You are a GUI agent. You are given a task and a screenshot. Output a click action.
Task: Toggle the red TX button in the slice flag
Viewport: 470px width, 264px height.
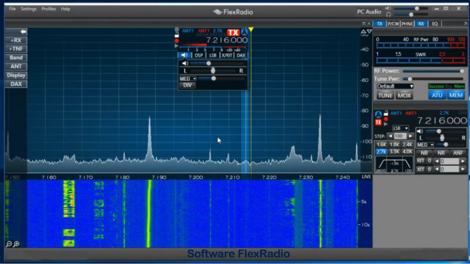tap(233, 32)
